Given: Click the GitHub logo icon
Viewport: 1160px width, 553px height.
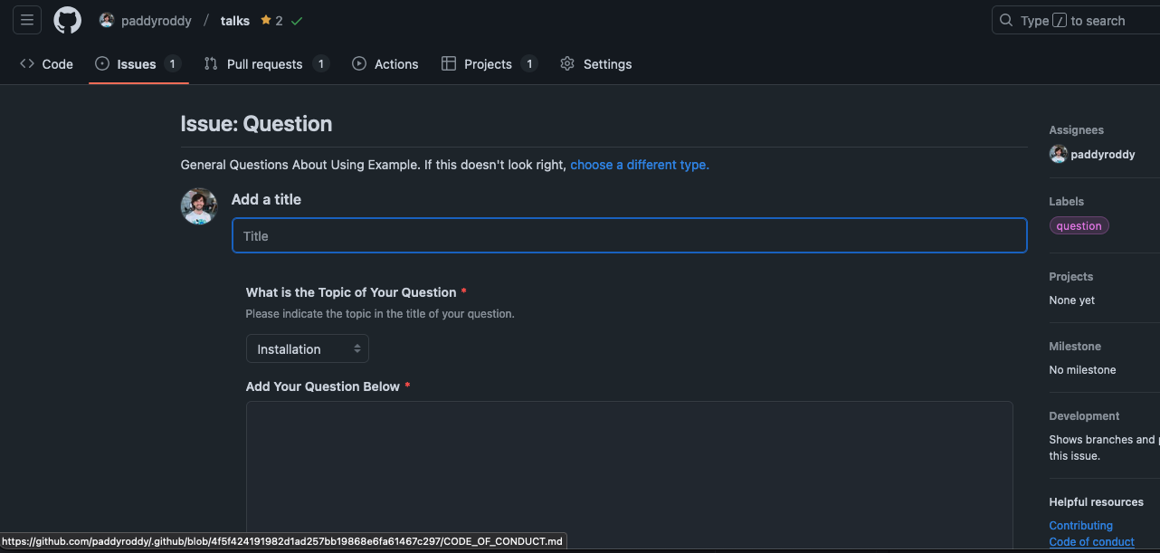Looking at the screenshot, I should pos(67,20).
